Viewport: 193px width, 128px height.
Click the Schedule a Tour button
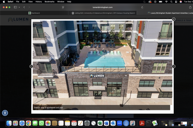pyautogui.click(x=183, y=20)
